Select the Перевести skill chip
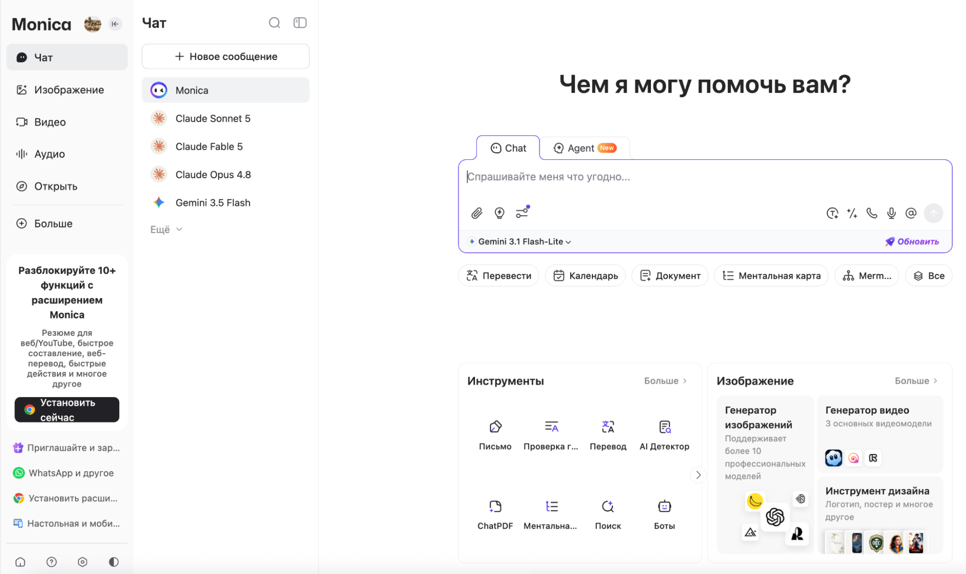Screen dimensions: 966x574 (x=499, y=276)
